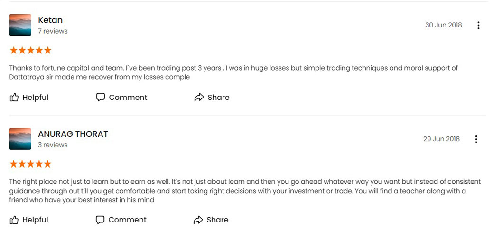Viewport: 493px width, 231px height.
Task: Click the Share arrow on Ketan's review
Action: click(x=199, y=98)
